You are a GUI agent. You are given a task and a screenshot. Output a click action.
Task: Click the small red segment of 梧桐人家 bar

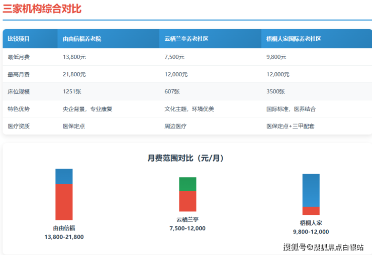coord(311,211)
